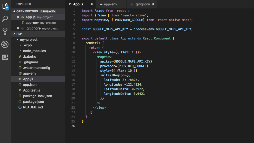Open .babelrc file in tree

[38, 56]
